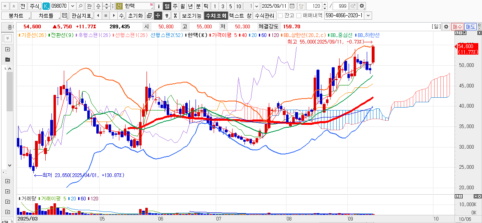Enable the 잔고 checkbox
The width and height of the screenshot is (482, 223).
pos(280,16)
